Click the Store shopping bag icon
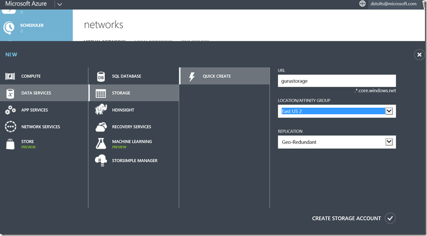The height and width of the screenshot is (236, 427). tap(10, 144)
